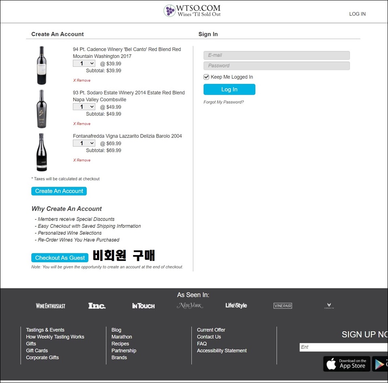
Task: Open the Current Offer footer link
Action: pos(211,330)
